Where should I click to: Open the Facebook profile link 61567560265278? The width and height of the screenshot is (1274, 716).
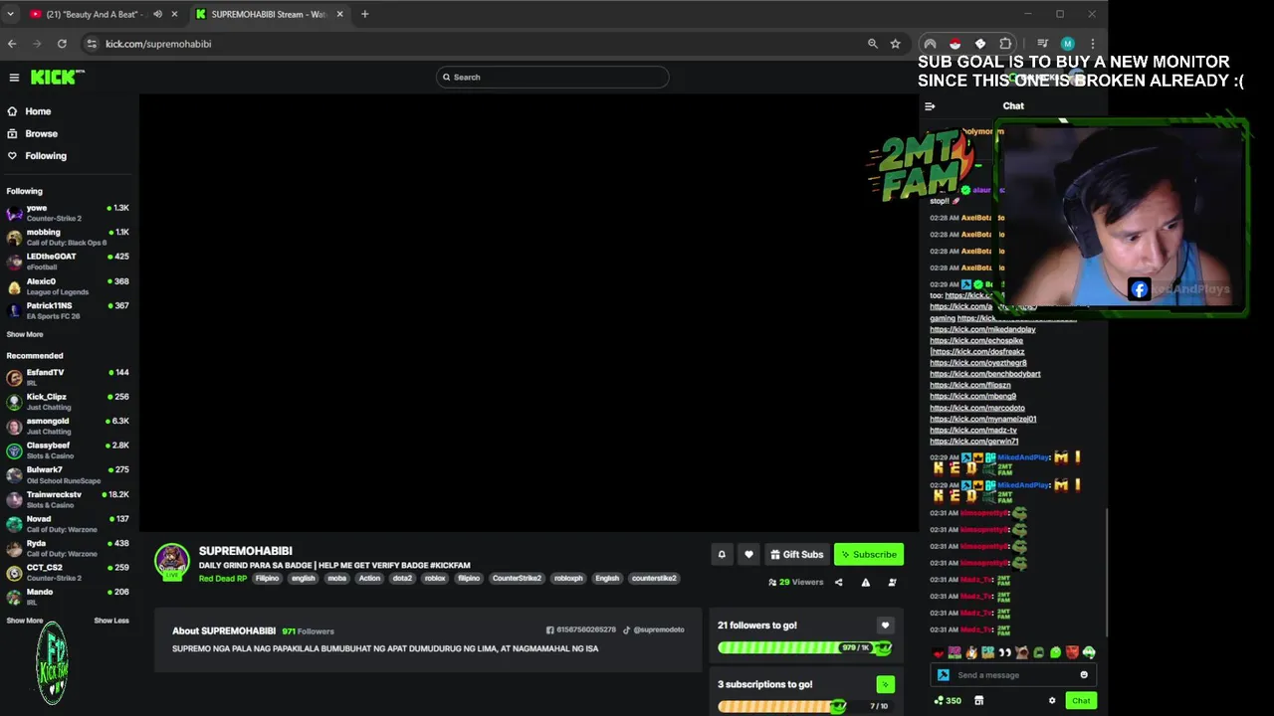[581, 629]
